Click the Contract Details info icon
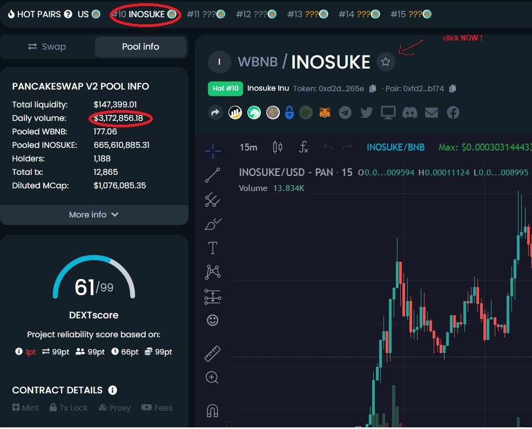 [112, 390]
